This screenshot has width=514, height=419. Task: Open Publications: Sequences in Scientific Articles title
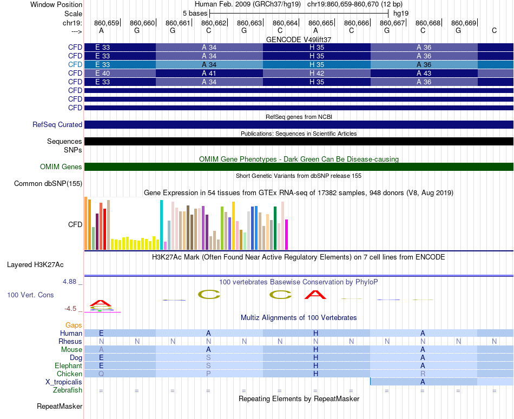point(299,134)
